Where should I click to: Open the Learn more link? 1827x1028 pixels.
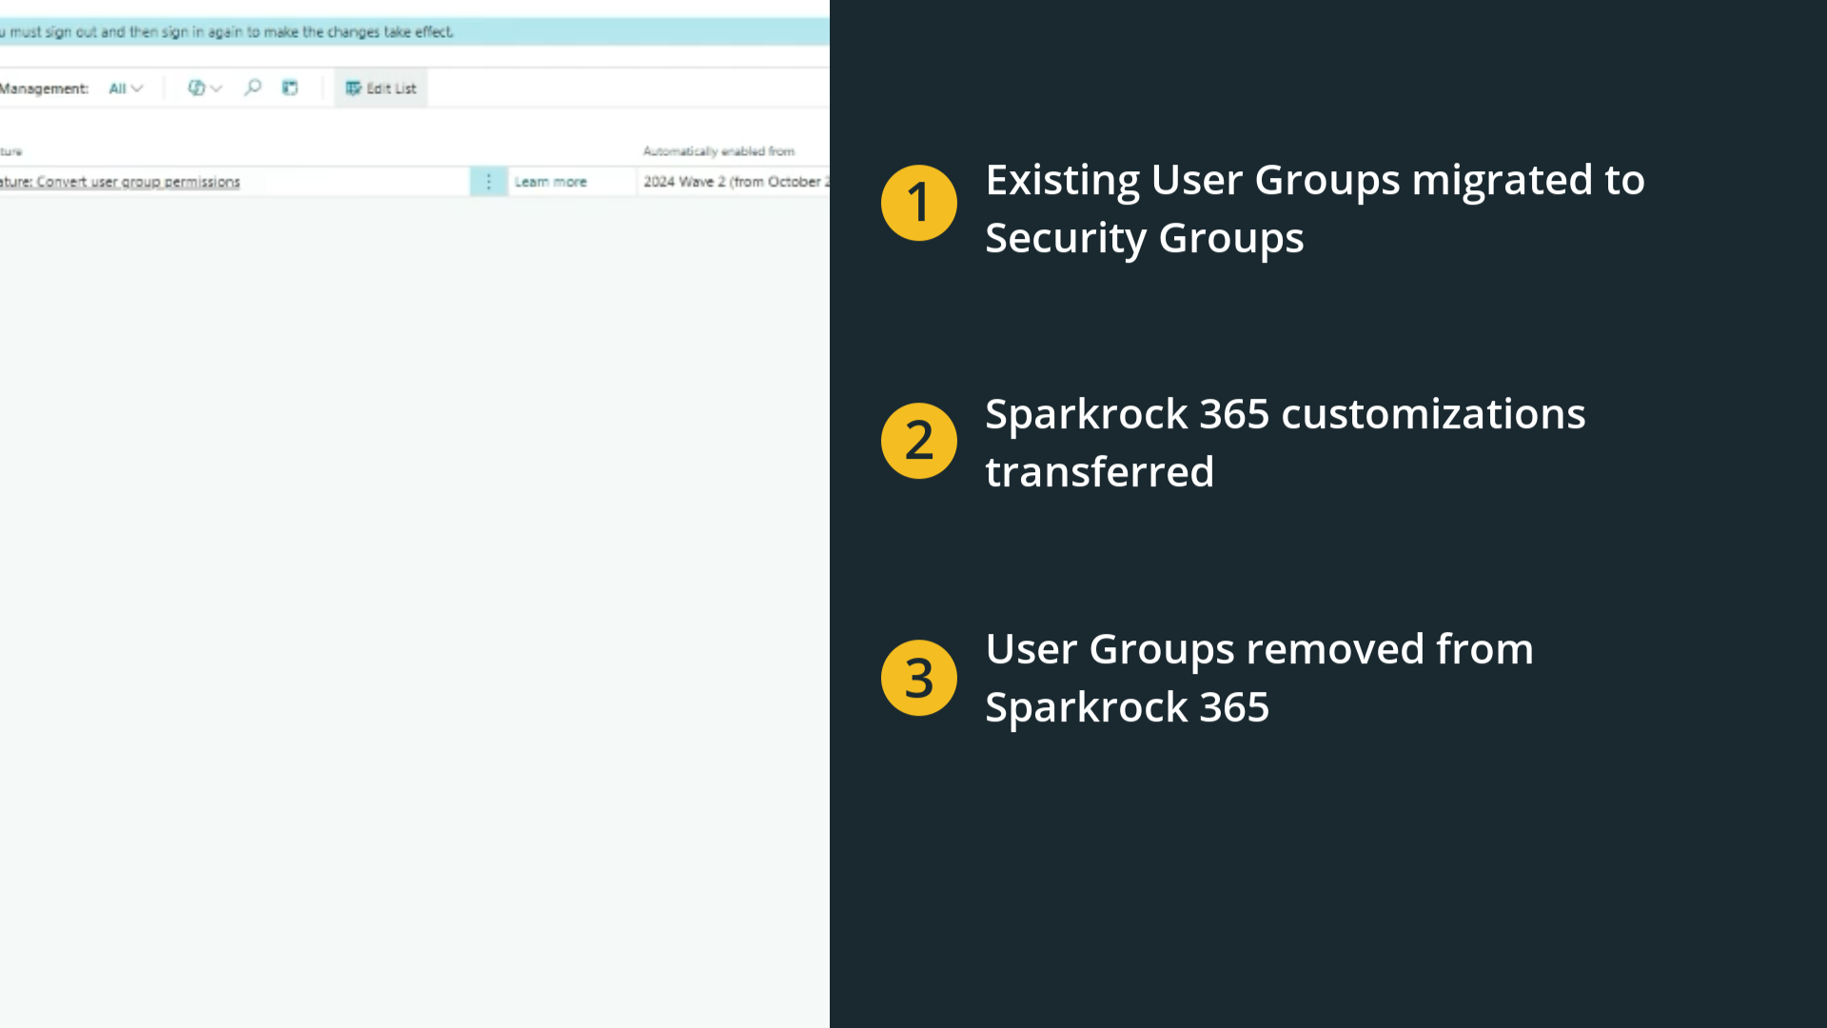[x=550, y=182]
